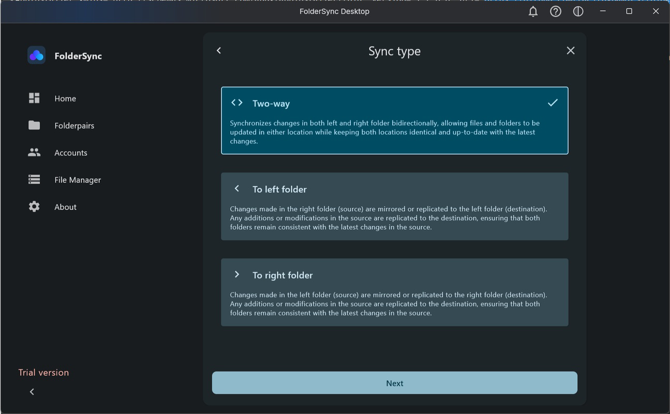This screenshot has width=670, height=414.
Task: Collapse the sidebar with bottom chevron
Action: point(32,392)
